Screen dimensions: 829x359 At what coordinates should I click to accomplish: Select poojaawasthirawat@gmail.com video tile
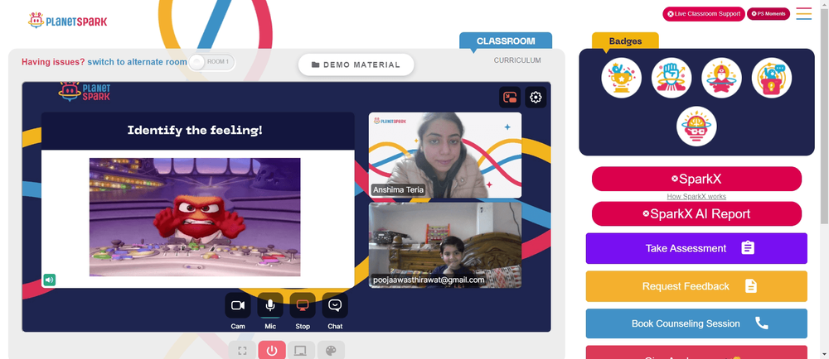tap(444, 245)
